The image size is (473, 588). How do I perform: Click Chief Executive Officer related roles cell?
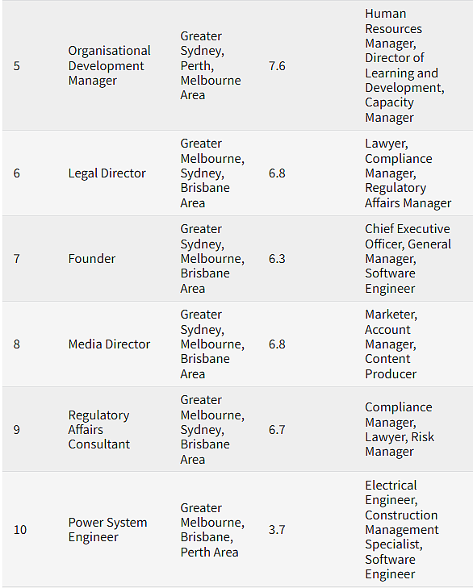tap(408, 259)
